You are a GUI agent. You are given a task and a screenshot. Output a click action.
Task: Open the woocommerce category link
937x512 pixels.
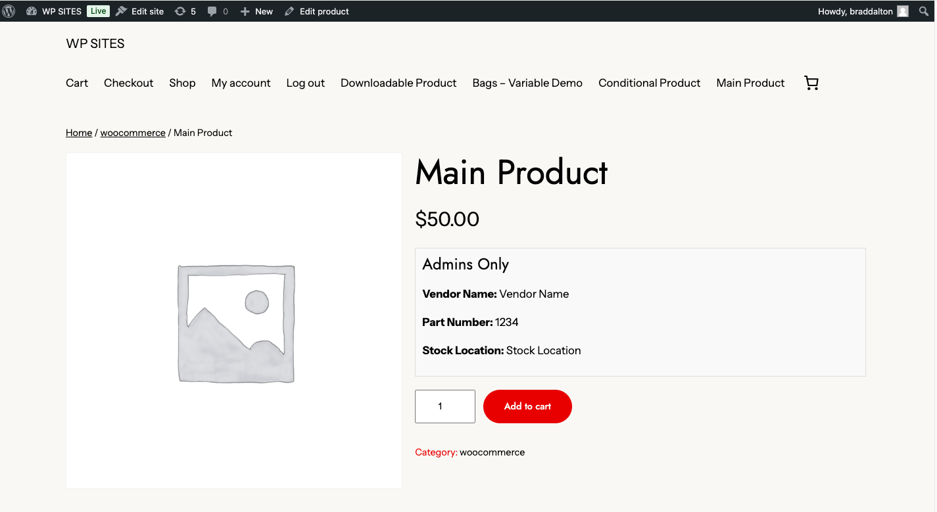point(492,452)
